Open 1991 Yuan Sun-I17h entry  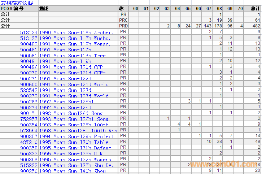click(x=65, y=50)
